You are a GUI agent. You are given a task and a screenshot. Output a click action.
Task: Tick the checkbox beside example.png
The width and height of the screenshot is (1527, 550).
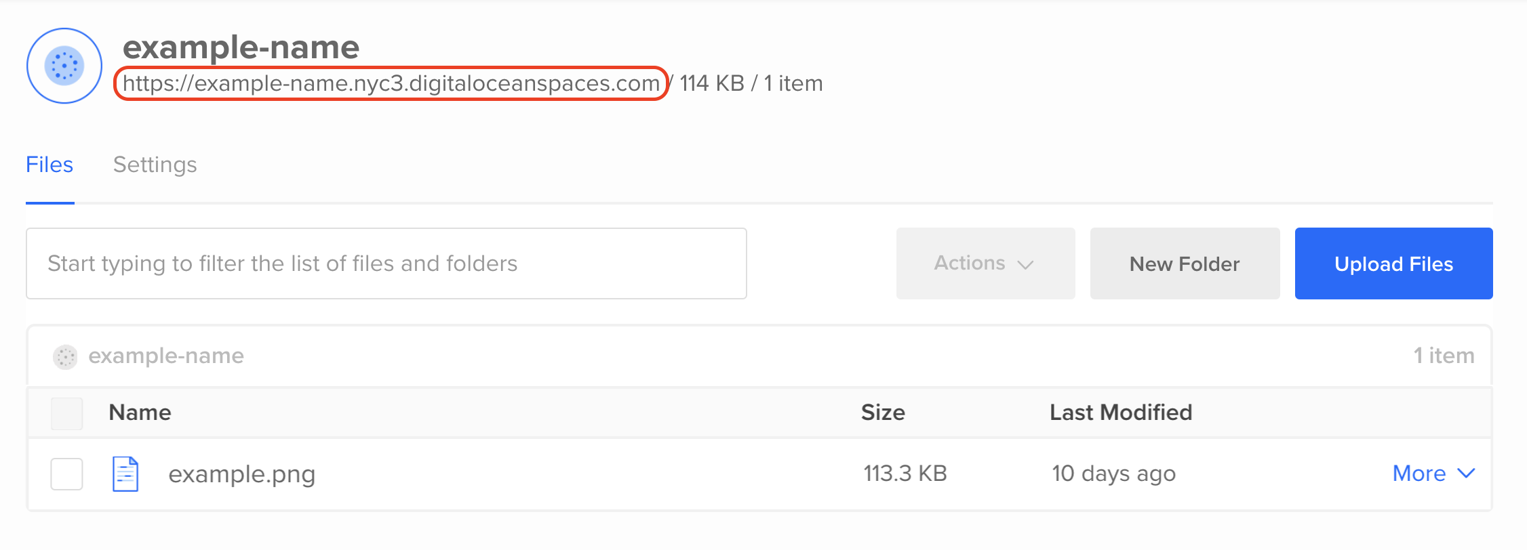66,473
